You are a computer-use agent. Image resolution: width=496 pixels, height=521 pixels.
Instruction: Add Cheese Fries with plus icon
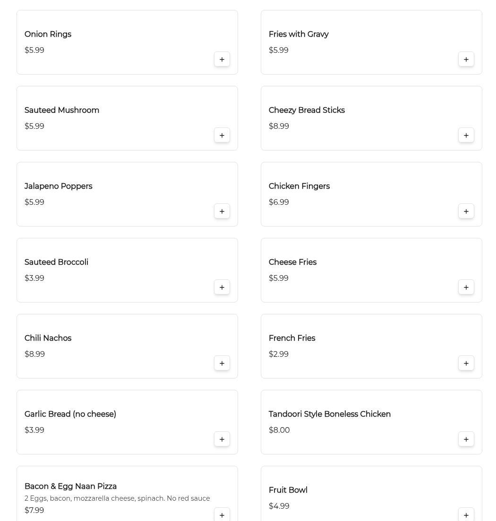[466, 287]
